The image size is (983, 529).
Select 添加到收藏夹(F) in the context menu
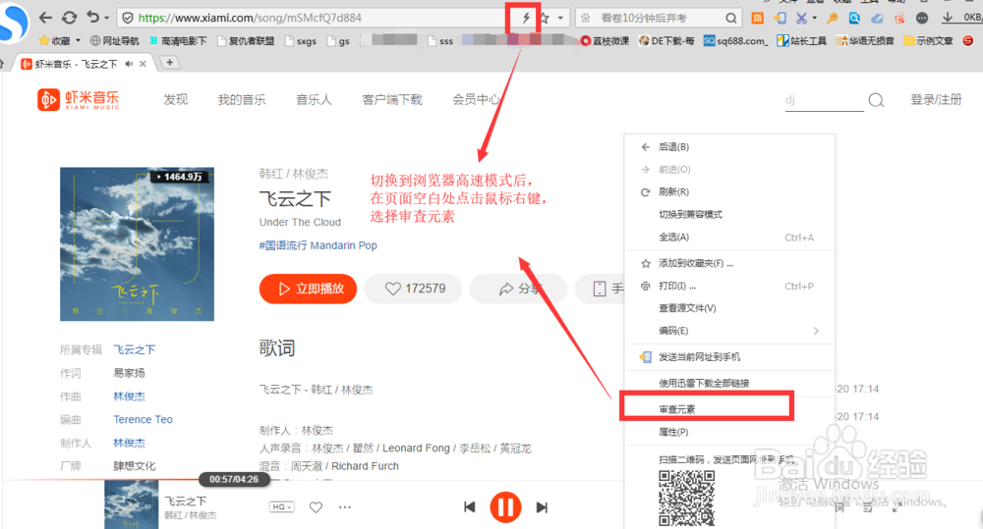click(729, 263)
